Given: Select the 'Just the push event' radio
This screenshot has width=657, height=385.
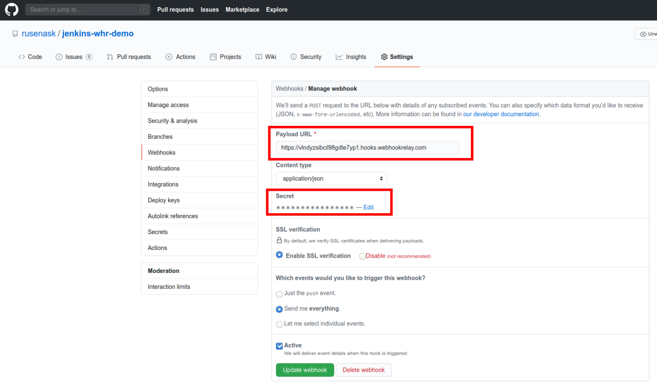Looking at the screenshot, I should (279, 294).
